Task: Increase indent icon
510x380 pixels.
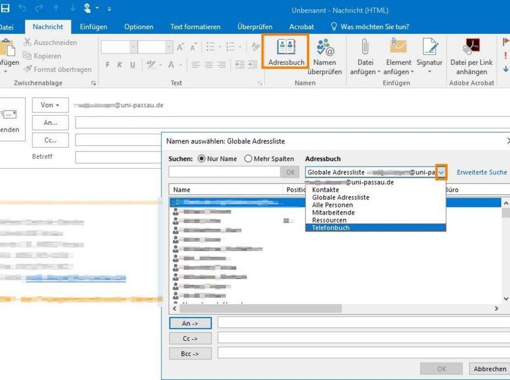Action: pyautogui.click(x=253, y=64)
